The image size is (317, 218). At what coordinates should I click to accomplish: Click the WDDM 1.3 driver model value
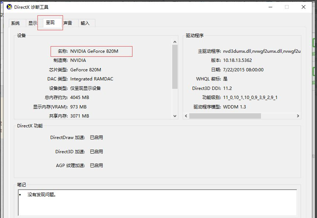pyautogui.click(x=234, y=107)
